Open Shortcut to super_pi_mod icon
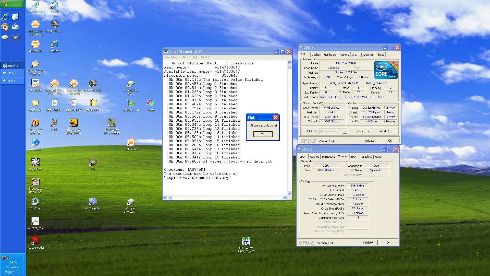 pyautogui.click(x=246, y=241)
